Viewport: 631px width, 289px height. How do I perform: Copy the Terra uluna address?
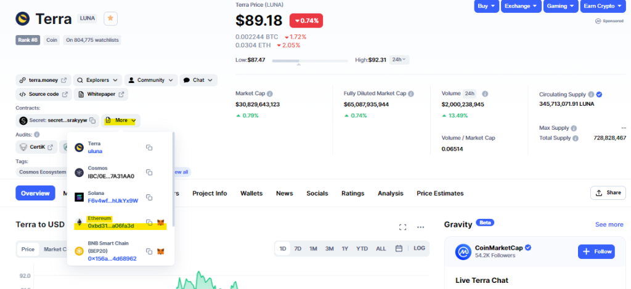click(149, 148)
